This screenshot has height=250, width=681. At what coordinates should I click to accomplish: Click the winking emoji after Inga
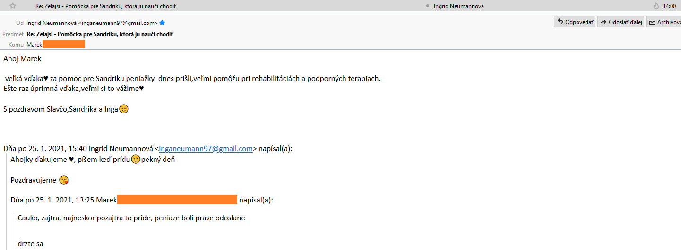click(x=124, y=109)
